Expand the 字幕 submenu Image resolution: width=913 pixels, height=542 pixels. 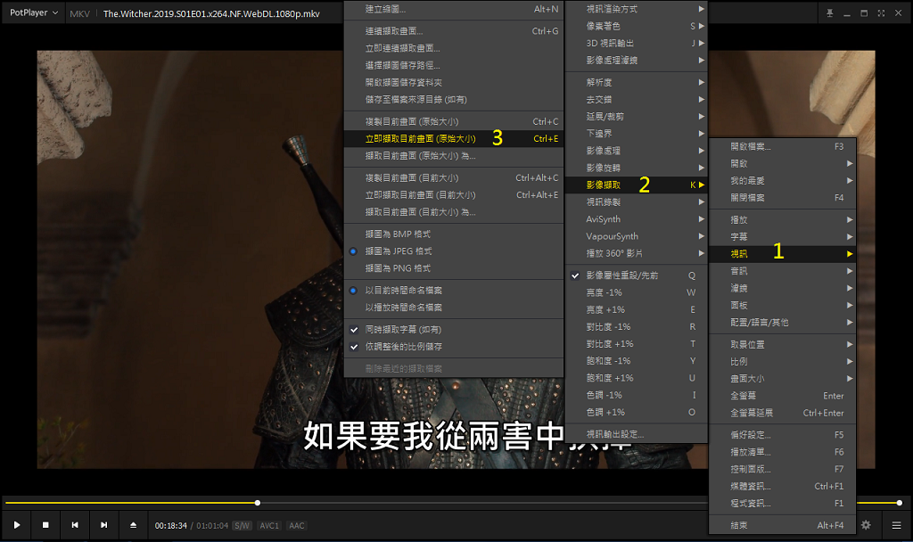pyautogui.click(x=783, y=237)
